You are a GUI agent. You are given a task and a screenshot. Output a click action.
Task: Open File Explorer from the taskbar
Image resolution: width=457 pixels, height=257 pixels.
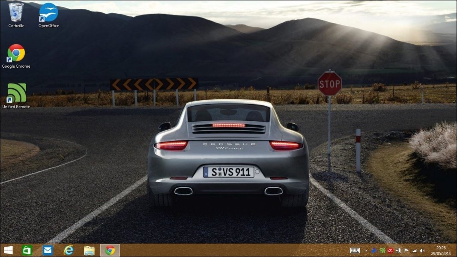click(x=89, y=250)
